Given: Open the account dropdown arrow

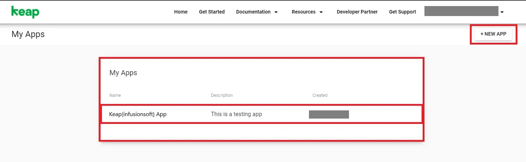Looking at the screenshot, I should (x=502, y=12).
